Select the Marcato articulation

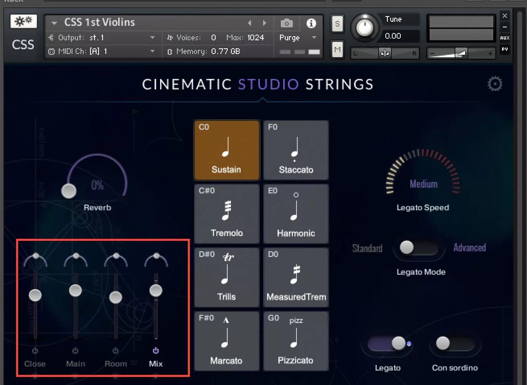[x=226, y=341]
